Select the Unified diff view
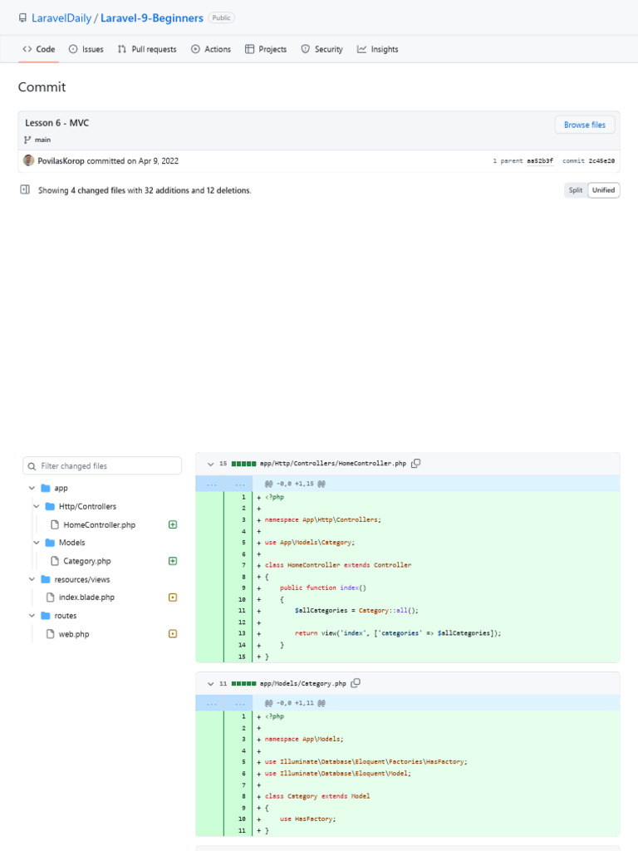 [603, 190]
